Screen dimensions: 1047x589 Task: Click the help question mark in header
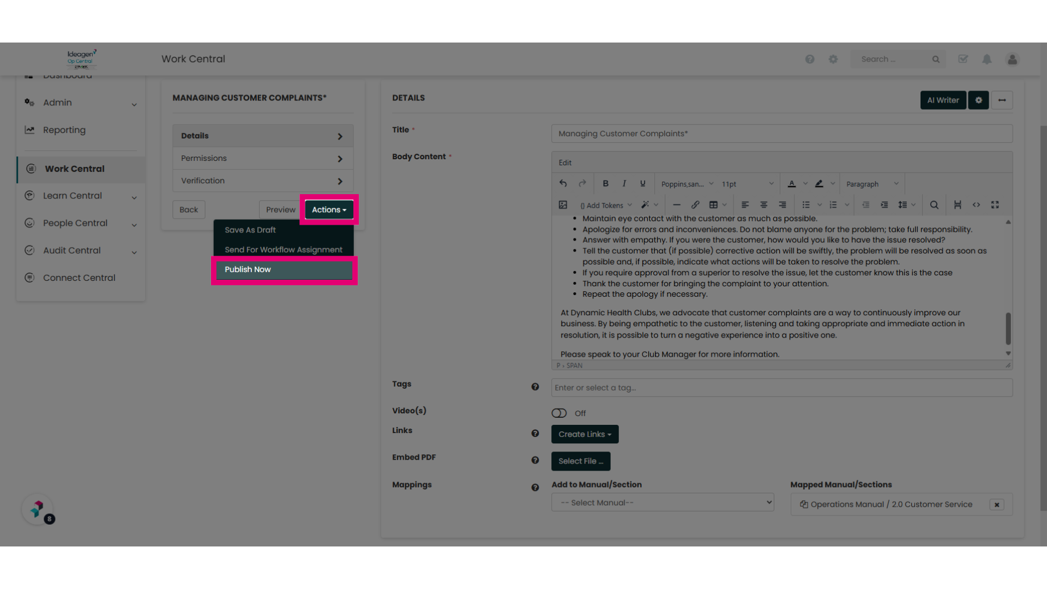810,59
